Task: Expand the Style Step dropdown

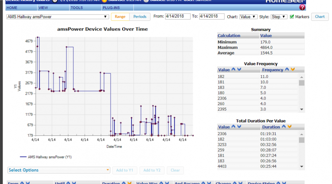Action: click(279, 17)
